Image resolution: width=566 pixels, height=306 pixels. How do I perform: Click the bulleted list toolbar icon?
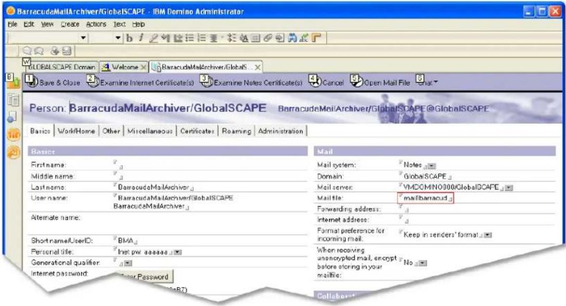pyautogui.click(x=190, y=38)
